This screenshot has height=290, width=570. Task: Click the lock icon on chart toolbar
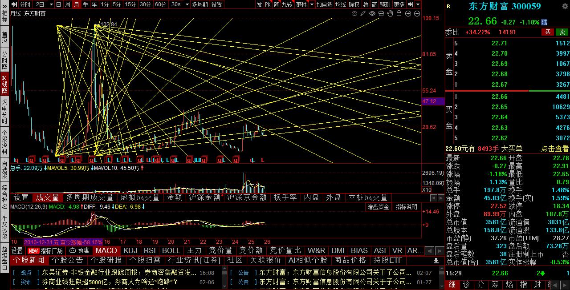point(399,13)
